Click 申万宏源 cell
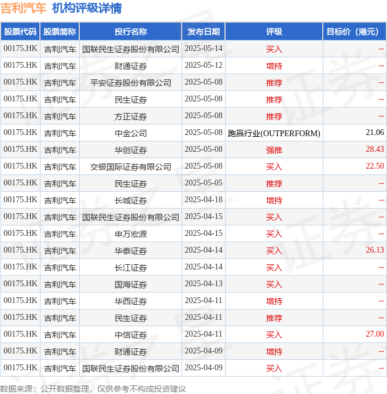This screenshot has width=387, height=394. [x=131, y=234]
